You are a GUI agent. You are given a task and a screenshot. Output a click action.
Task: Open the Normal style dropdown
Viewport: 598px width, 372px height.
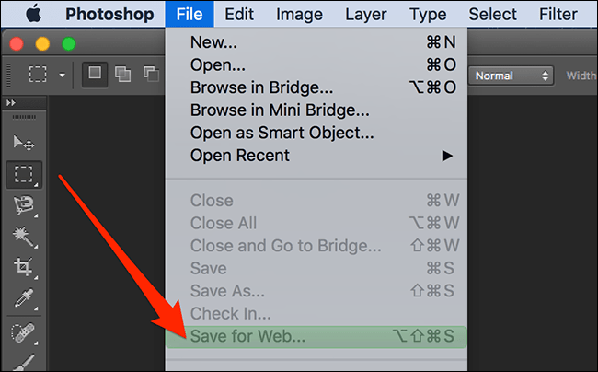(511, 76)
